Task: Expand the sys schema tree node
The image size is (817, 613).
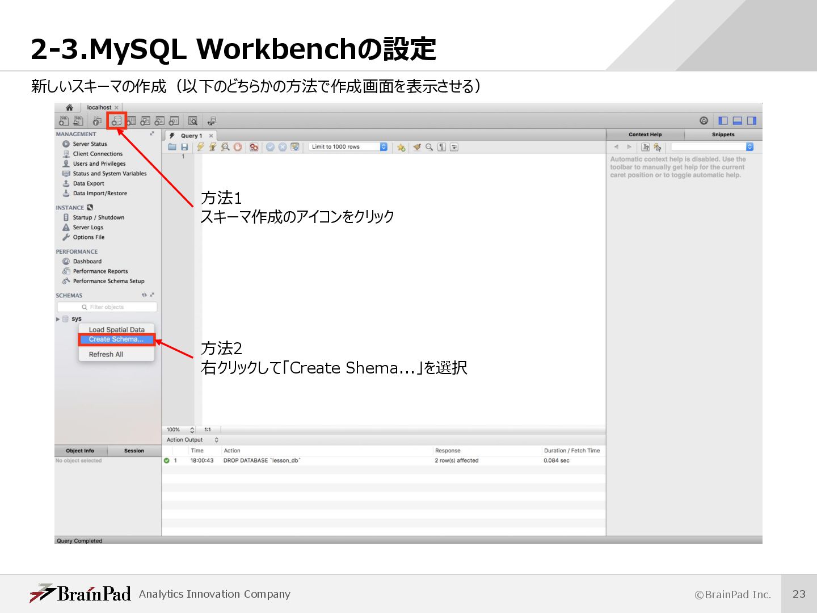Action: 58,319
